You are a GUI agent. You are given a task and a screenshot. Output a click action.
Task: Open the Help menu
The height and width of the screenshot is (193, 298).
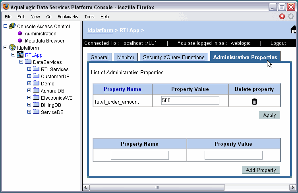click(x=105, y=17)
